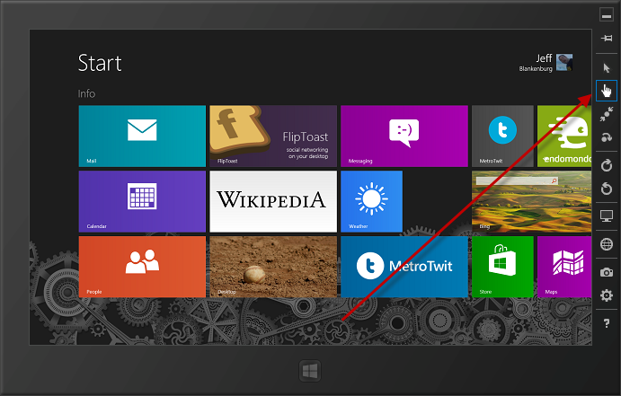
Task: Click the Jeff Blankenburg user account picture
Action: [565, 62]
